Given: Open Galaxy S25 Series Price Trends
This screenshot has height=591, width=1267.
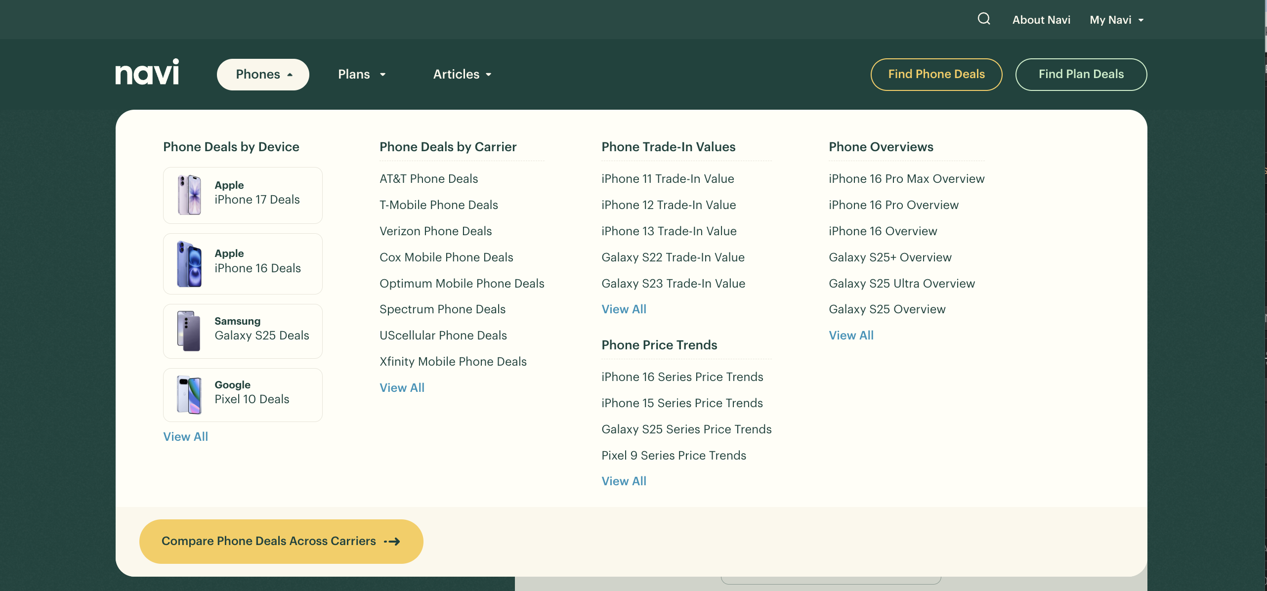Looking at the screenshot, I should [x=686, y=429].
